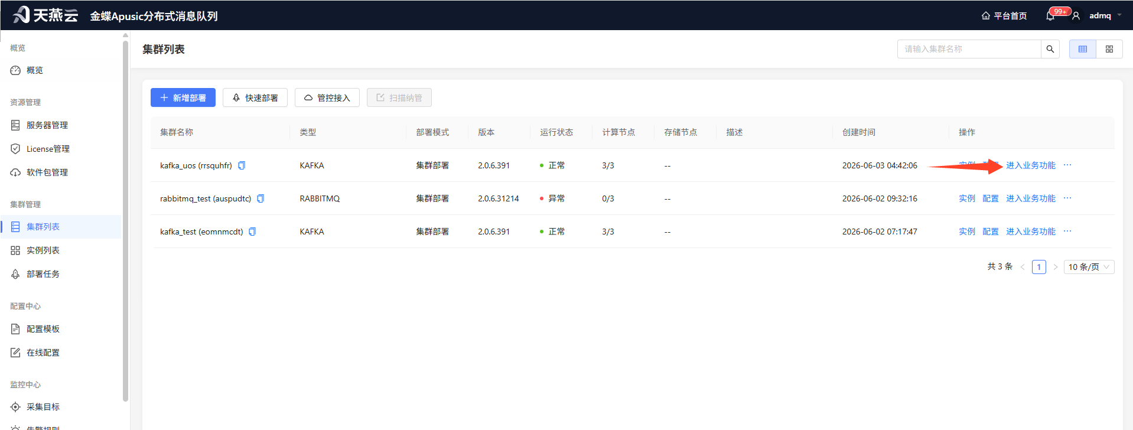Open 部署任务 sidebar item
1133x430 pixels.
43,274
